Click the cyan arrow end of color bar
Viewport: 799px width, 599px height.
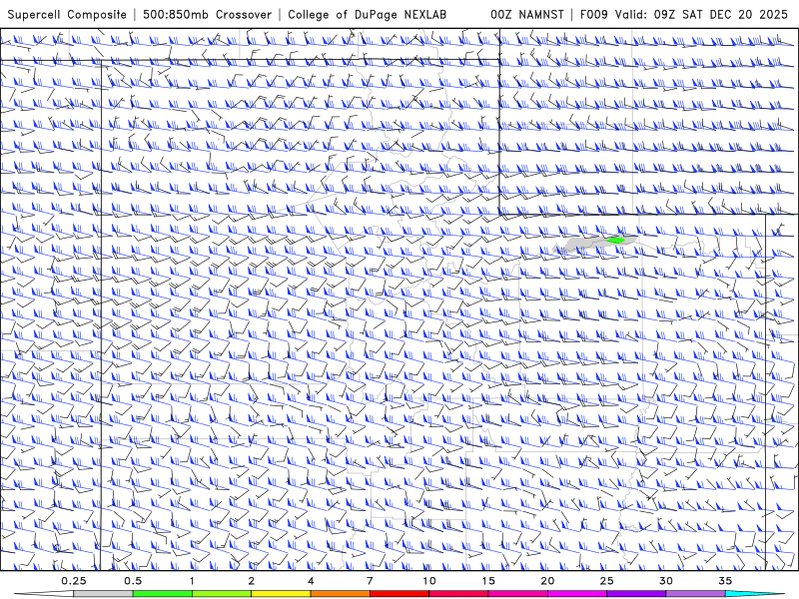tap(754, 594)
